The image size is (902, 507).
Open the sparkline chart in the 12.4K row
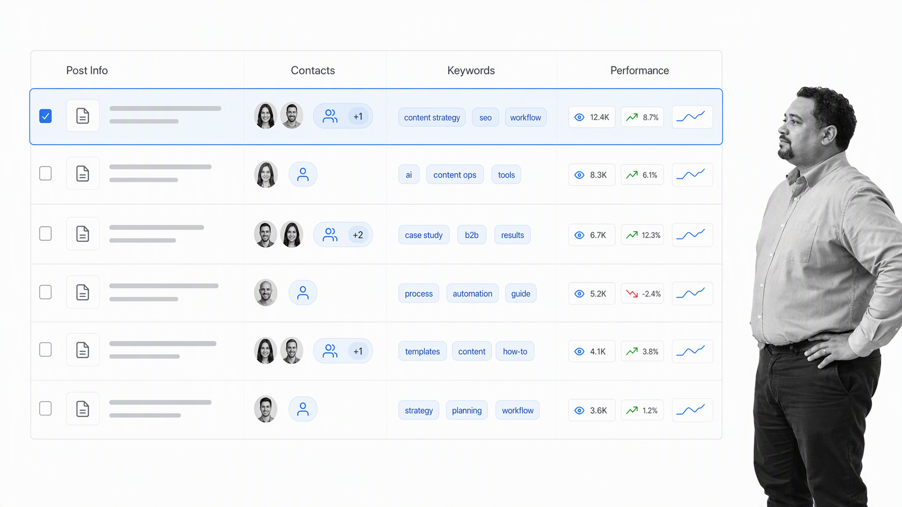click(x=692, y=117)
